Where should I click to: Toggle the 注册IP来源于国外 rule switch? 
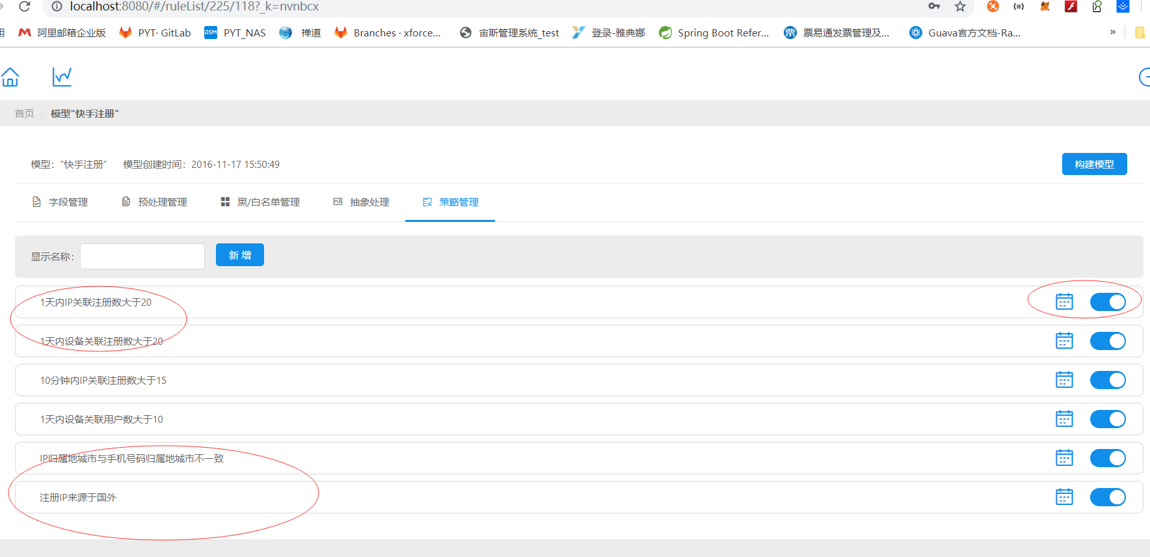pos(1108,497)
